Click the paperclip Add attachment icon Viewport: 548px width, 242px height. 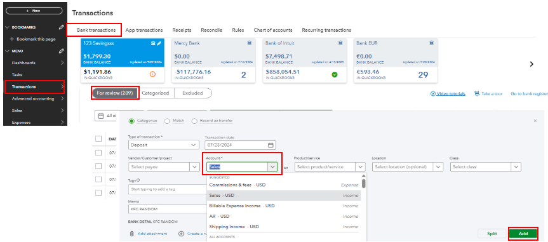(131, 234)
